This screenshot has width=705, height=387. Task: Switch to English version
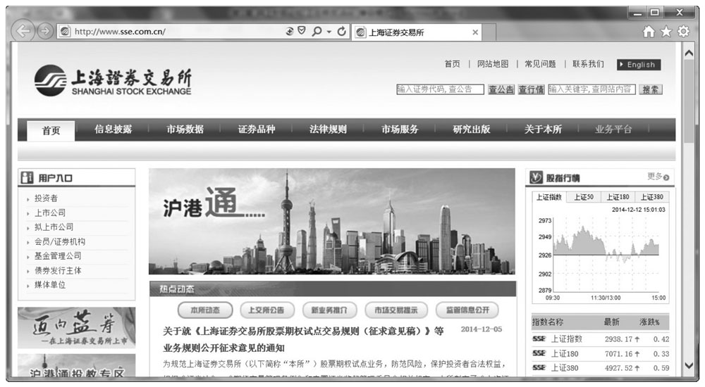click(x=639, y=65)
